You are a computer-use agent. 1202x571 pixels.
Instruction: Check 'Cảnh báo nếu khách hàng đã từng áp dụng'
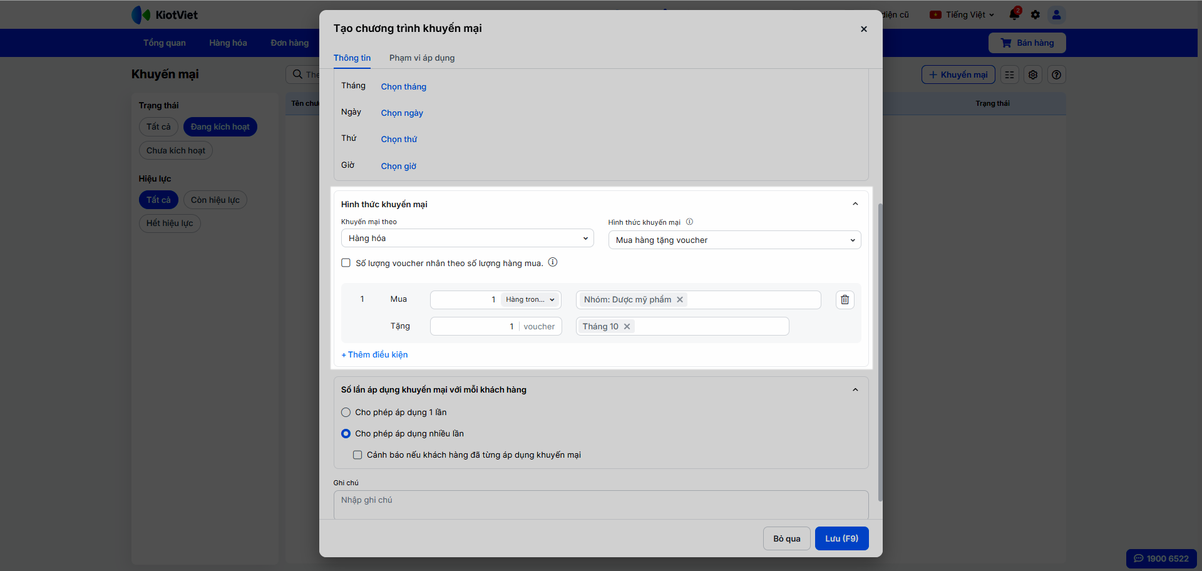[x=357, y=455]
